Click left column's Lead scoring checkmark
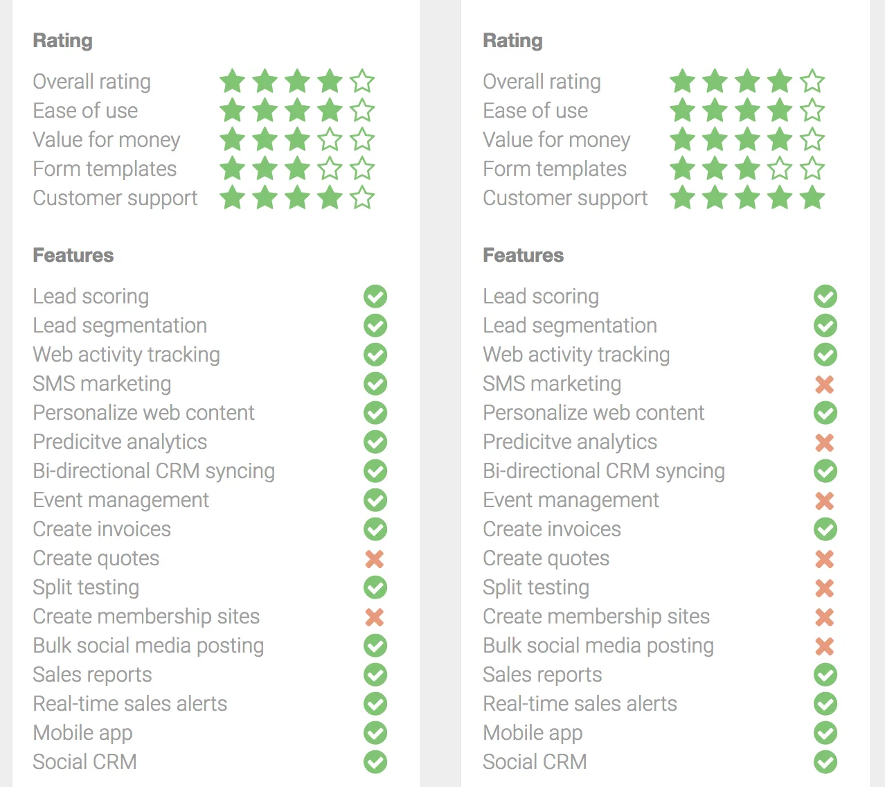The height and width of the screenshot is (787, 885). (375, 297)
